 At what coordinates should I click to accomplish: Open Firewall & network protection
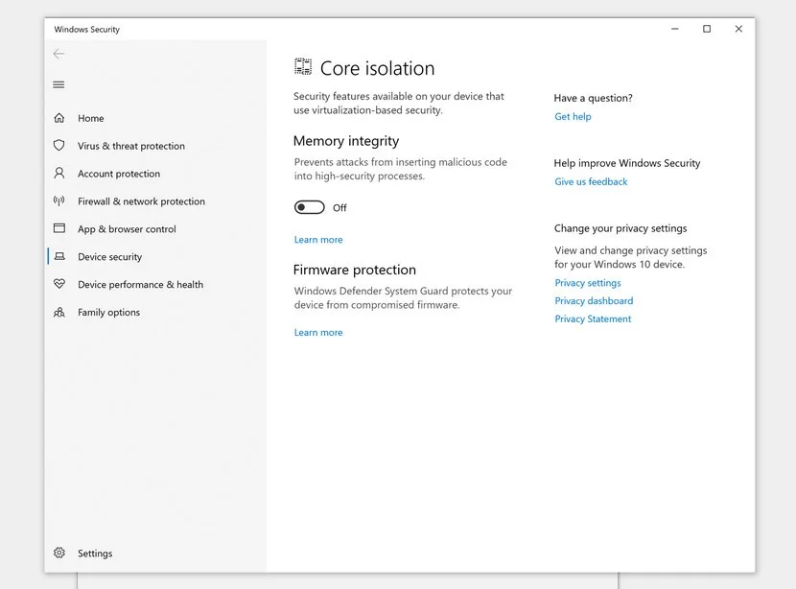coord(141,201)
